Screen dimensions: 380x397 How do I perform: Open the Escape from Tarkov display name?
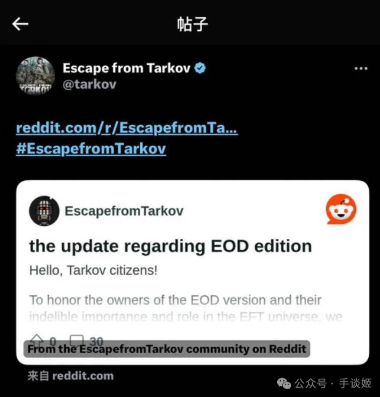click(127, 68)
